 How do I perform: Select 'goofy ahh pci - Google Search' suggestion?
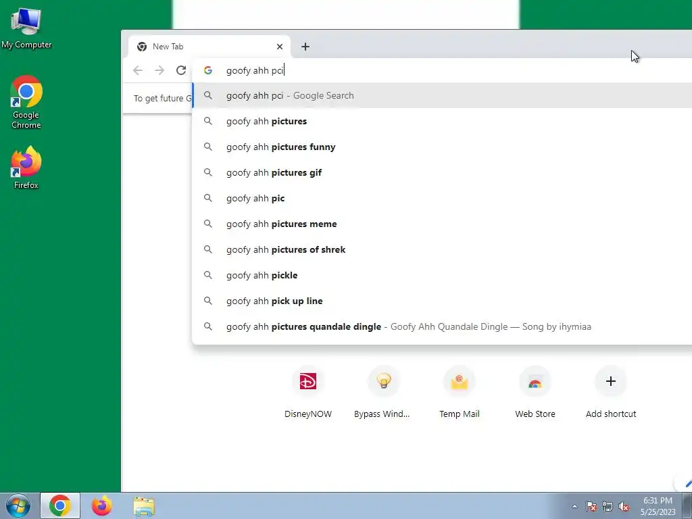tap(442, 95)
